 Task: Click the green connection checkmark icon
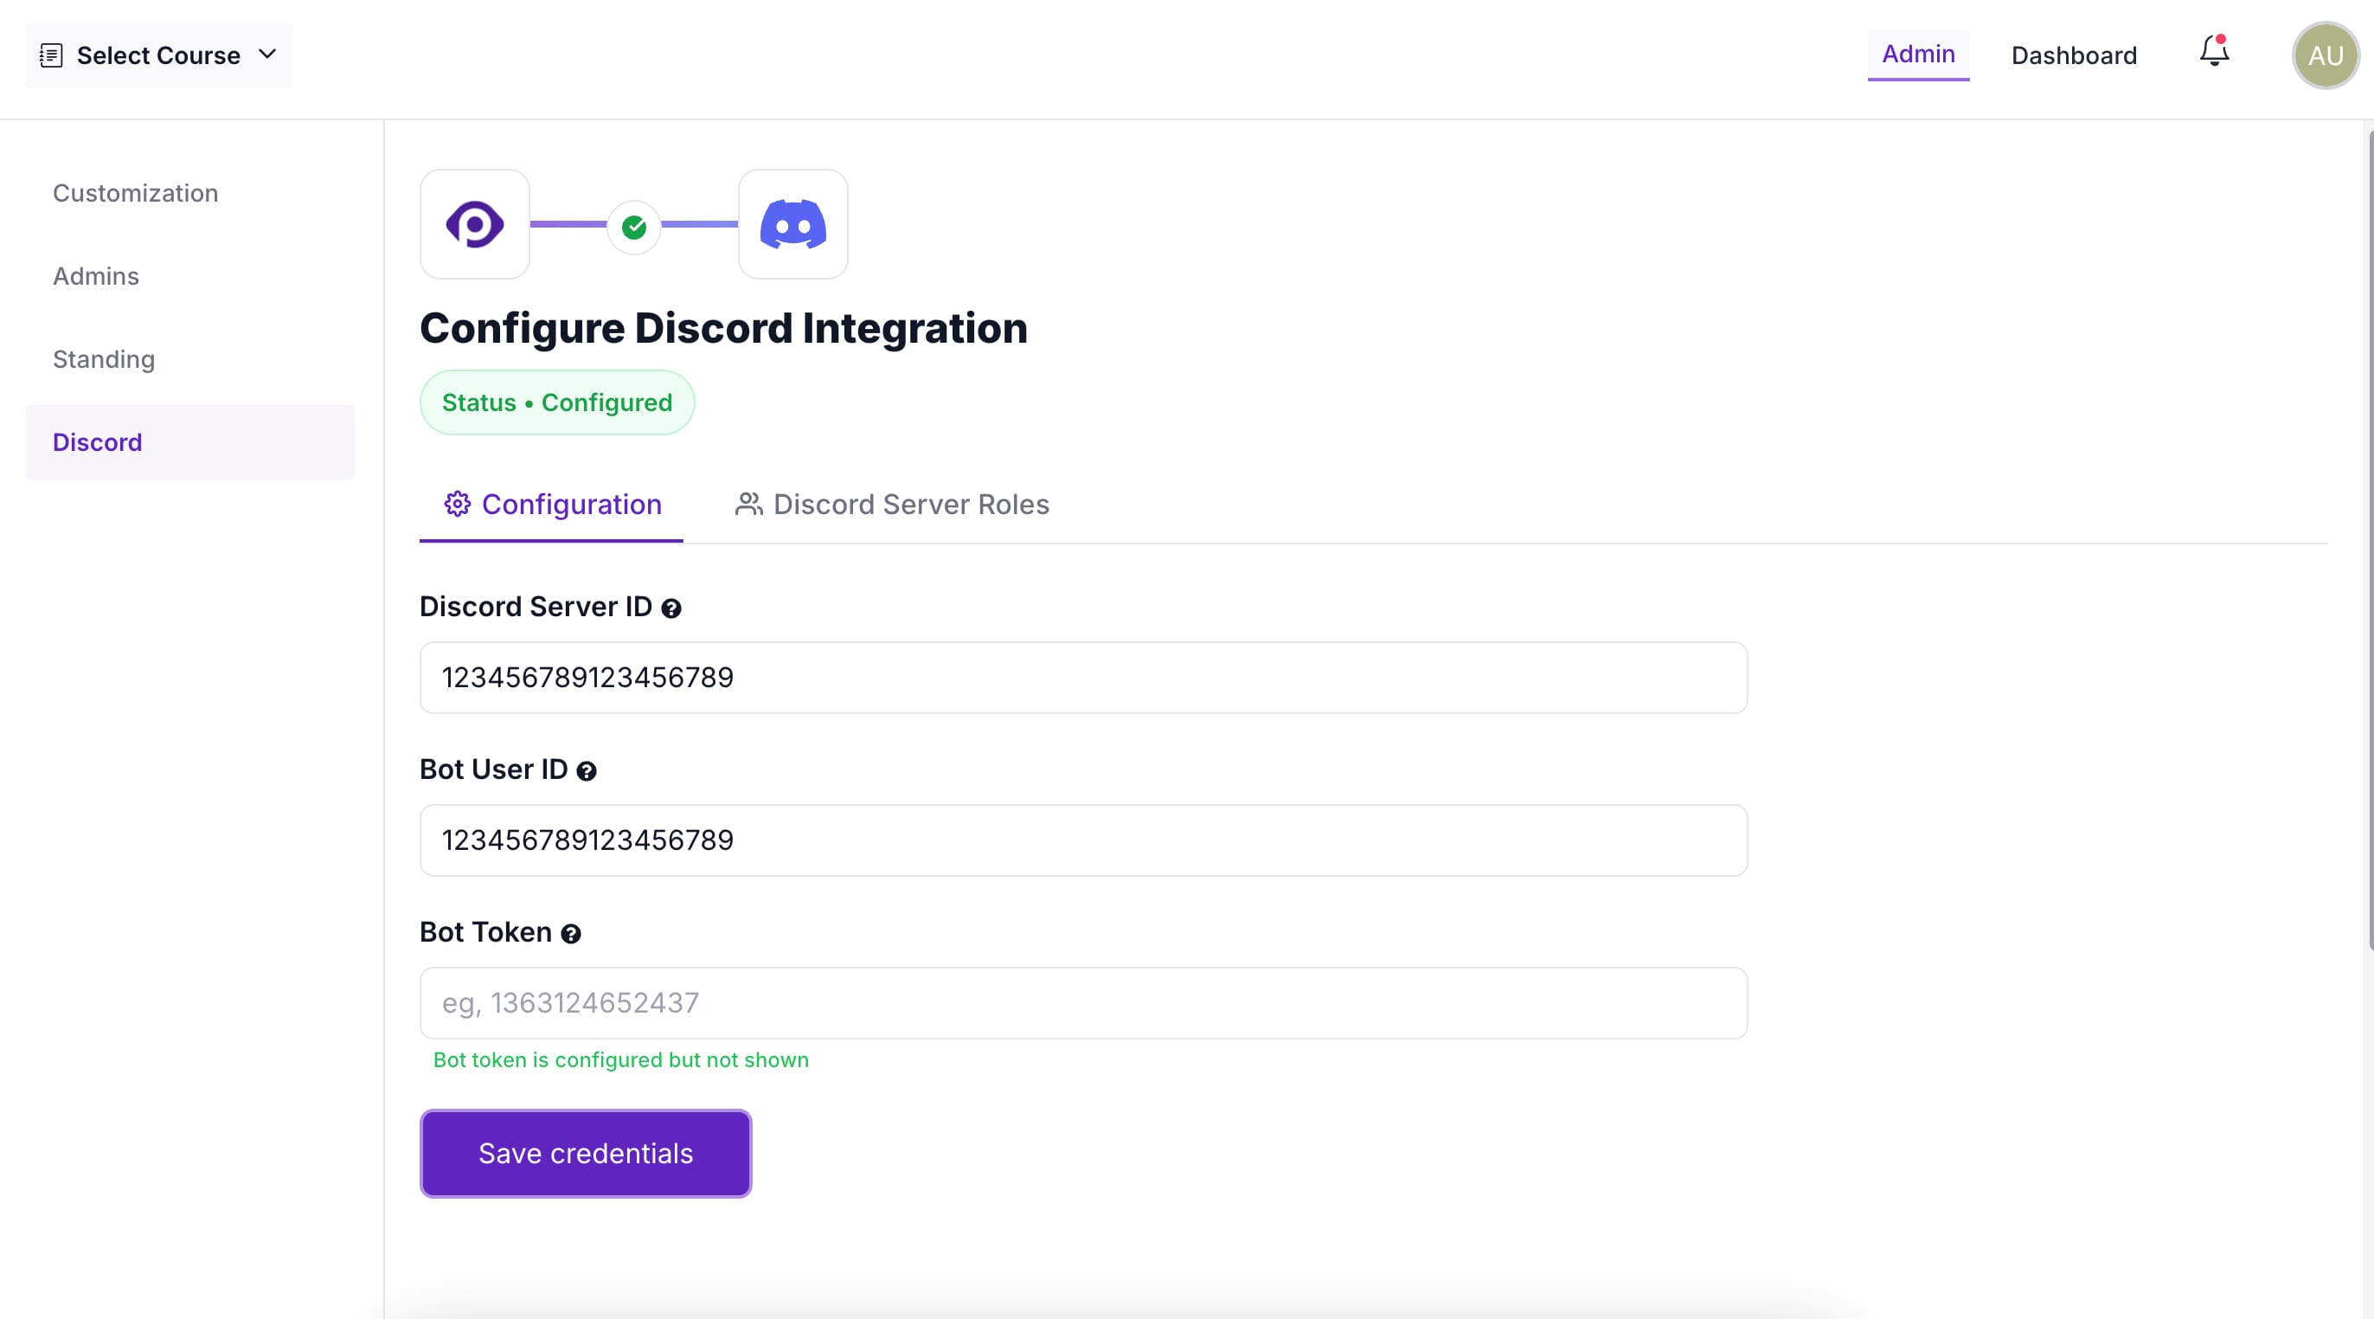click(634, 227)
